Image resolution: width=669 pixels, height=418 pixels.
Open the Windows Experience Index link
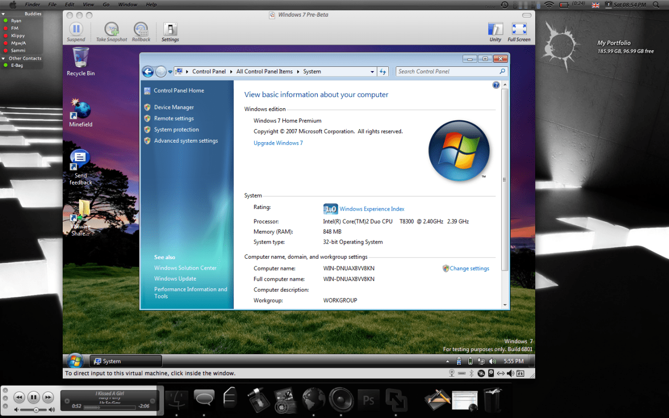point(372,209)
